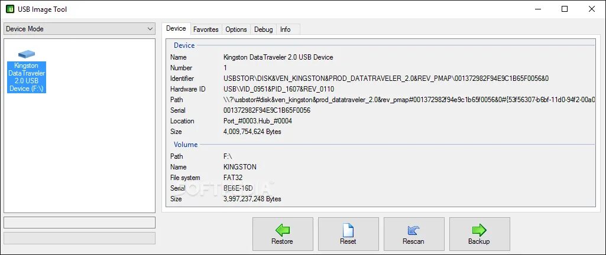This screenshot has height=255, width=606.
Task: Click the 'Location' field label
Action: [x=182, y=121]
